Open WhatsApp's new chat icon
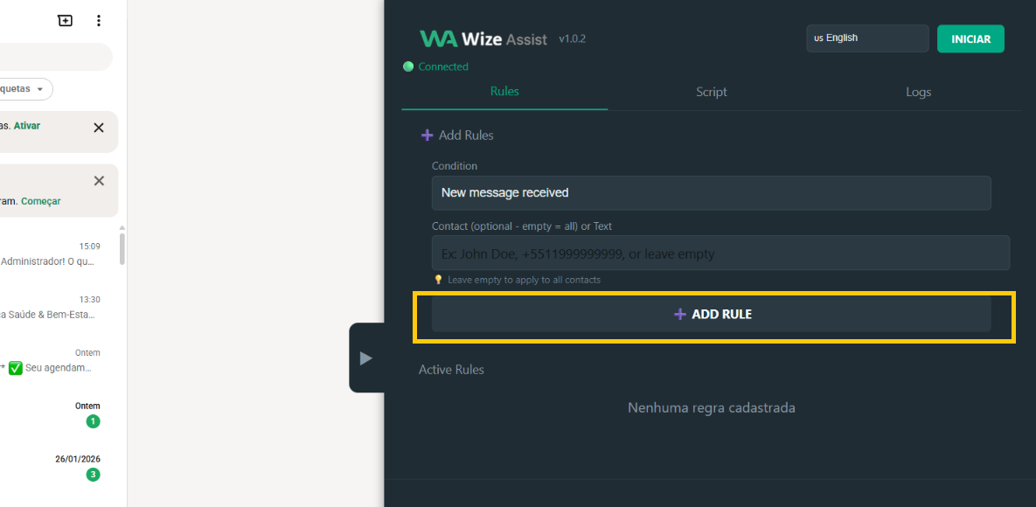 64,20
